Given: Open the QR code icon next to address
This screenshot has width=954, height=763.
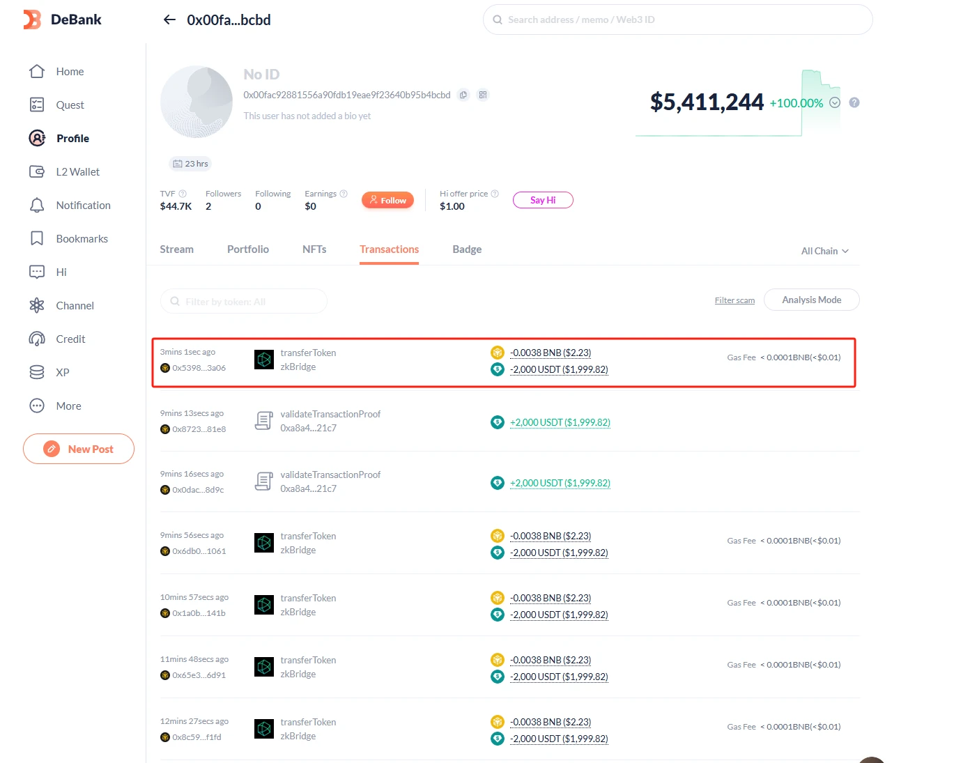Looking at the screenshot, I should tap(483, 95).
